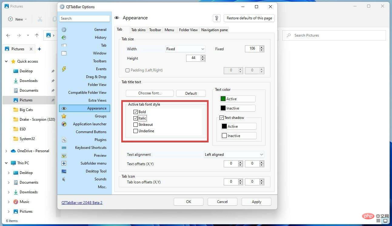This screenshot has height=226, width=392.
Task: Click the up-one-level arrow in Explorer
Action: (37, 35)
